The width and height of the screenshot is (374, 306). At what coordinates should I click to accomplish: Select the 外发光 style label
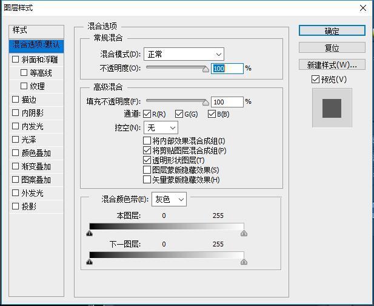tap(33, 193)
